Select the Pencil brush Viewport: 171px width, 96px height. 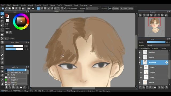(x=15, y=75)
